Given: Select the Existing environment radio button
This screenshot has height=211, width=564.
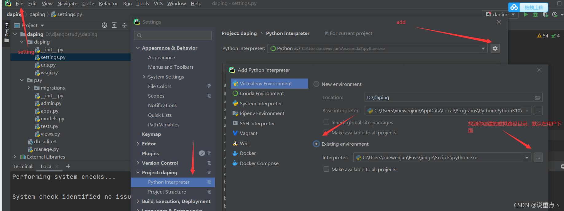Looking at the screenshot, I should click(316, 144).
